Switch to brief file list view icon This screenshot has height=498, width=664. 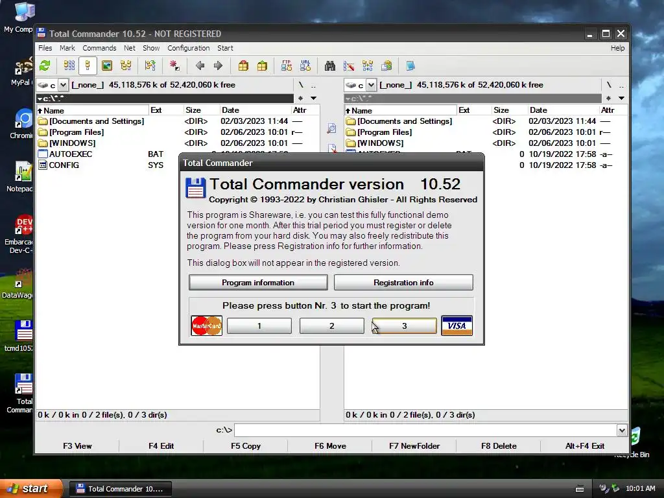pyautogui.click(x=69, y=65)
